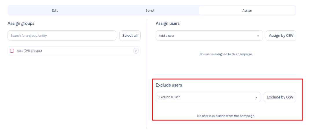Open the Exclude a user dropdown
The height and width of the screenshot is (139, 312).
[206, 97]
